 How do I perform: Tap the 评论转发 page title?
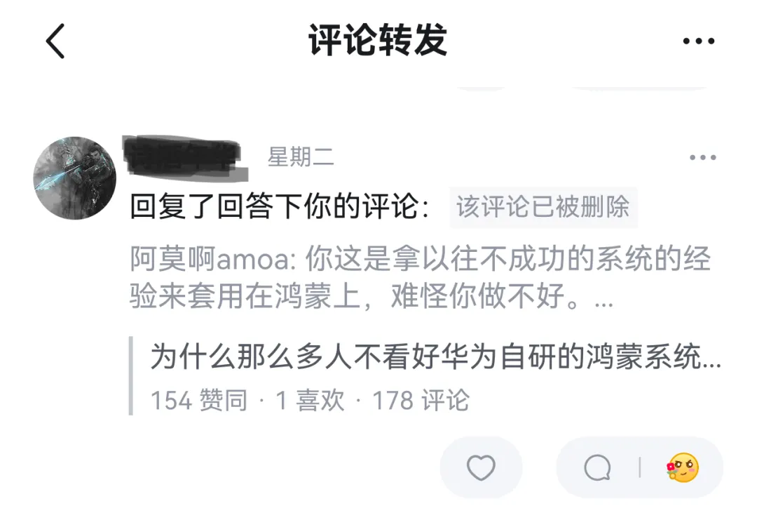pos(378,40)
